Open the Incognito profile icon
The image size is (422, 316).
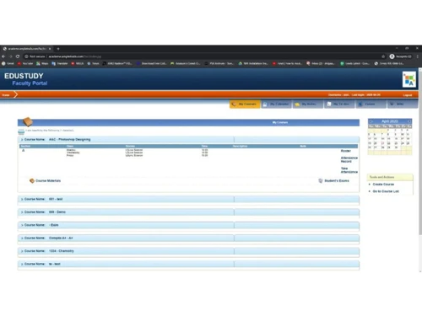point(392,56)
